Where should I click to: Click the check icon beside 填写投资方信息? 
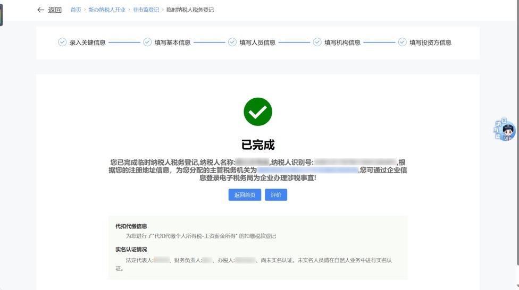click(402, 42)
